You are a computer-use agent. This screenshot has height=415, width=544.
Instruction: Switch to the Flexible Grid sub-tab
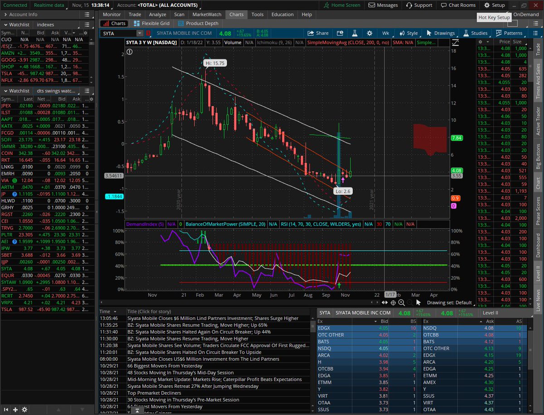coord(151,23)
